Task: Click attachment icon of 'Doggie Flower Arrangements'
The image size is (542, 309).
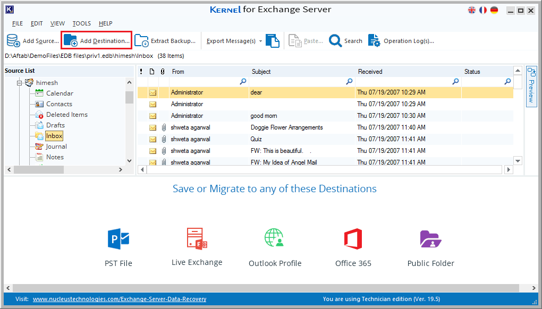Action: tap(164, 127)
